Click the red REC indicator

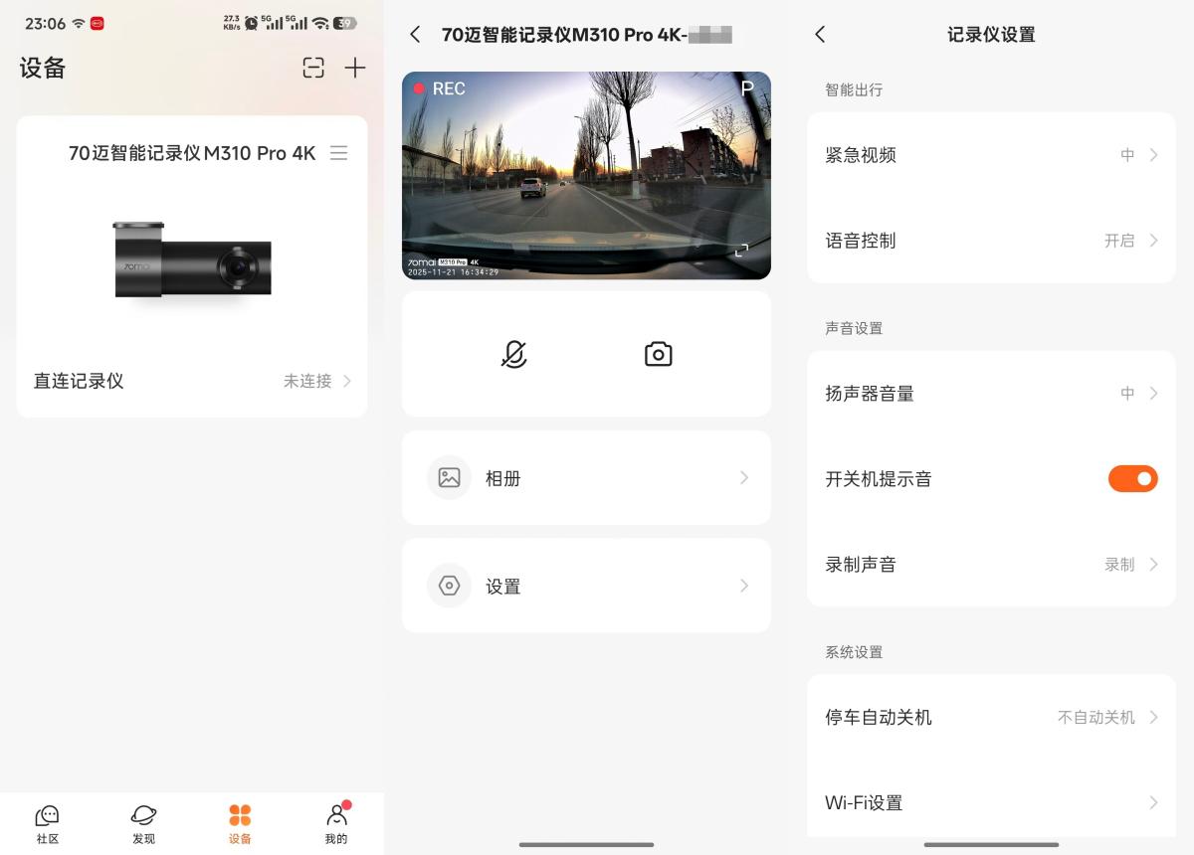(439, 88)
